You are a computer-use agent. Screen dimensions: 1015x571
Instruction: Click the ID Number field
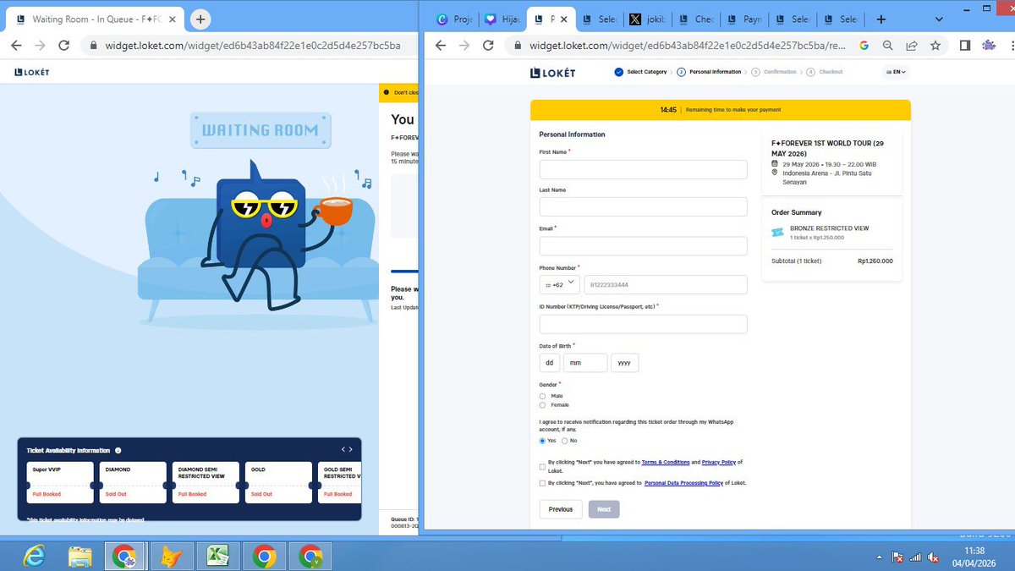click(644, 324)
